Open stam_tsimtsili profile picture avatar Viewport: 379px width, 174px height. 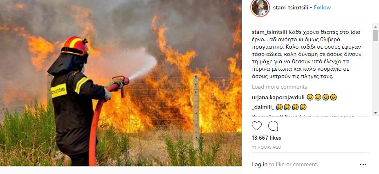[x=260, y=7]
